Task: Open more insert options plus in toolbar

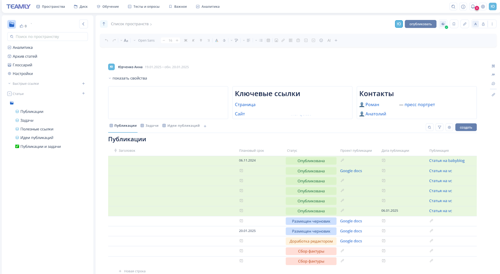Action: tap(336, 41)
